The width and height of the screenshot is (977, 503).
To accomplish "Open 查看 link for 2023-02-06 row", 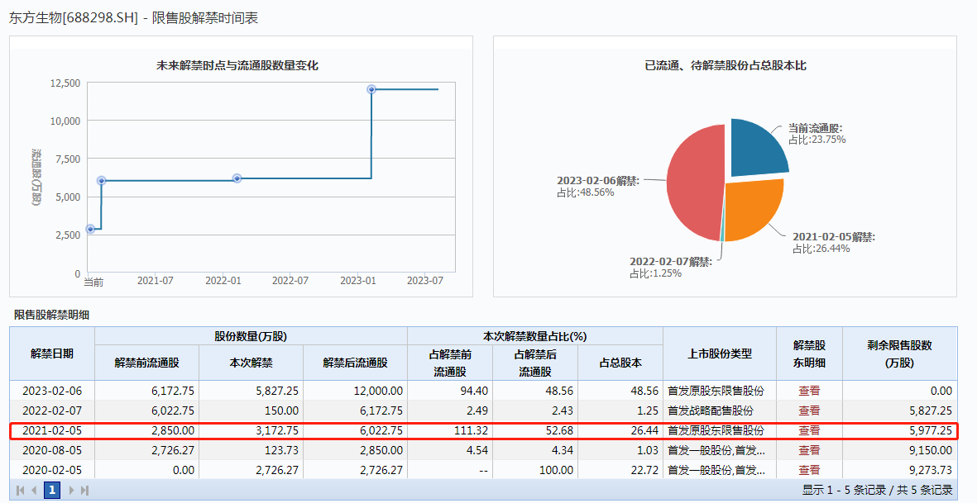I will coord(809,391).
